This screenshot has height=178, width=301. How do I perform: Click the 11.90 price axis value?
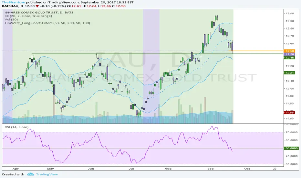point(290,96)
